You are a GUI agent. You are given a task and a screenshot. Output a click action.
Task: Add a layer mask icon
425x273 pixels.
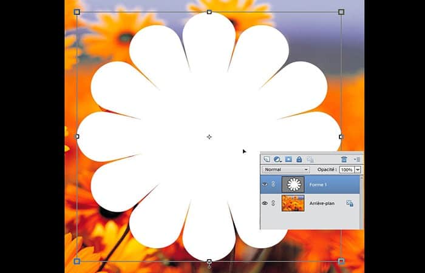click(288, 159)
